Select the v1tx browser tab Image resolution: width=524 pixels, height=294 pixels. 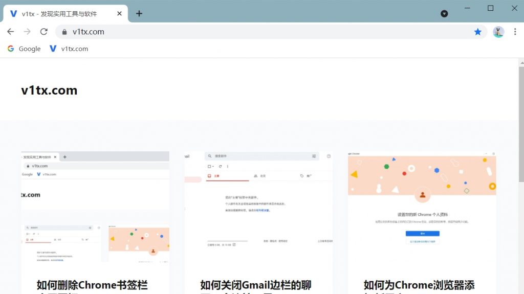65,14
